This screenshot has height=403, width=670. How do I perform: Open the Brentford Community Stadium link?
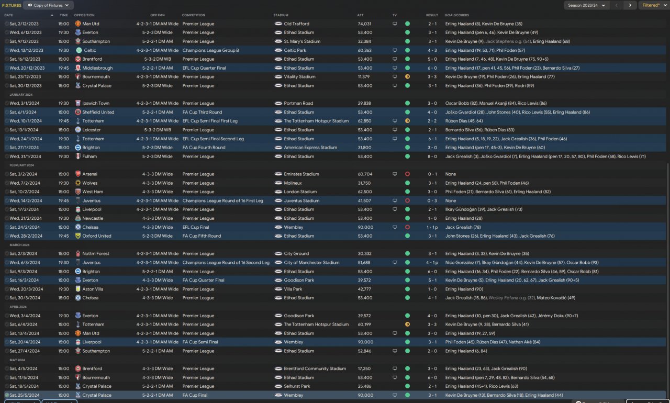click(315, 369)
